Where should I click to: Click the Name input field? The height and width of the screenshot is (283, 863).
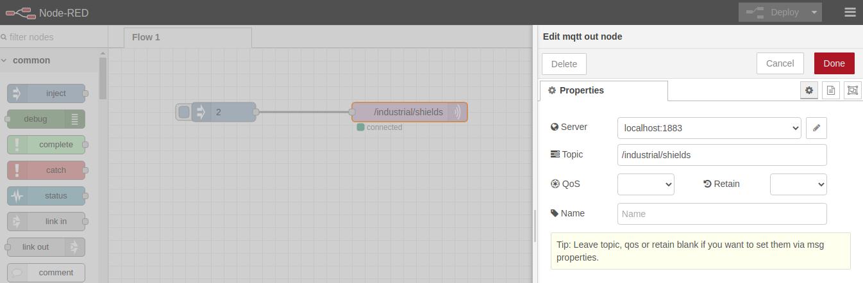click(x=722, y=214)
